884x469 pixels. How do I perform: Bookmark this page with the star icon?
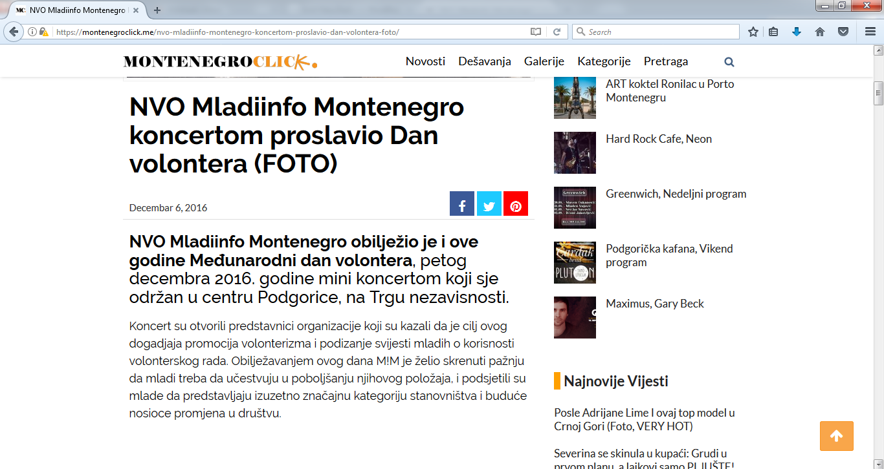(x=753, y=32)
